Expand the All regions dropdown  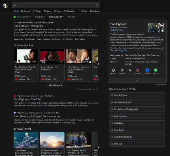click(x=40, y=17)
